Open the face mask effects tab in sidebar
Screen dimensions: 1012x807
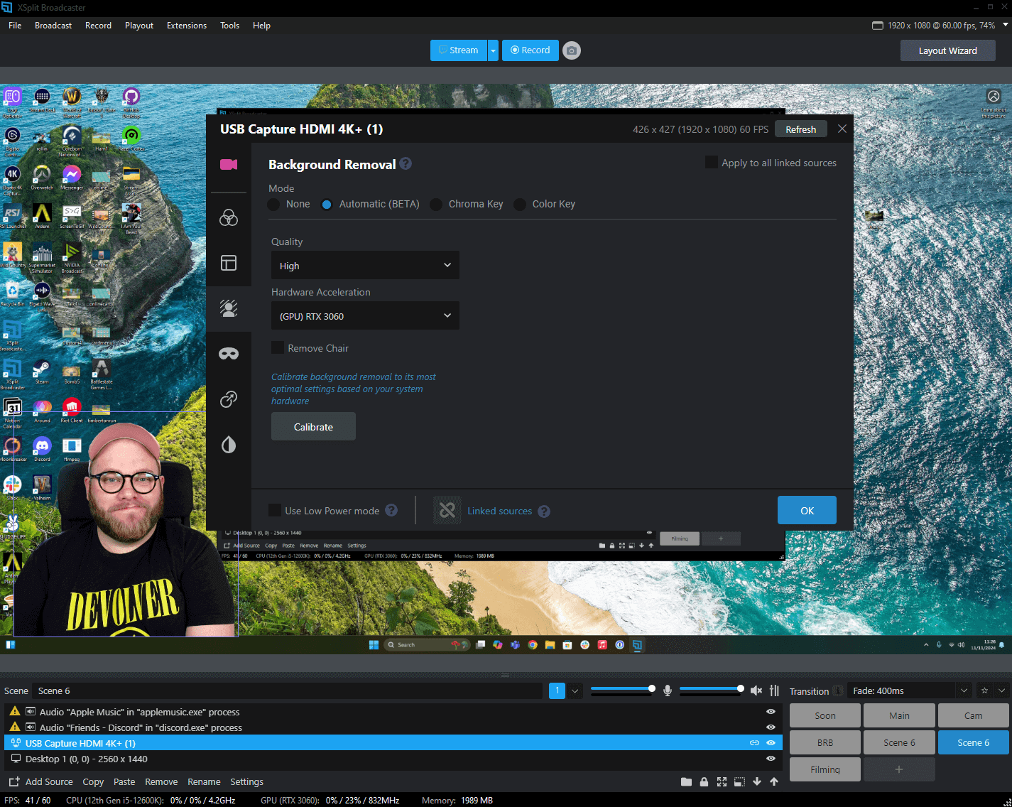click(229, 354)
